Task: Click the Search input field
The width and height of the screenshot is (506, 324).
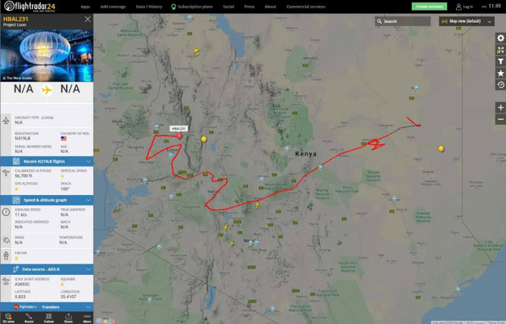Action: click(402, 21)
